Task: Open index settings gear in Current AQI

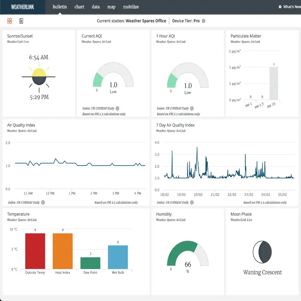Action: [117, 108]
